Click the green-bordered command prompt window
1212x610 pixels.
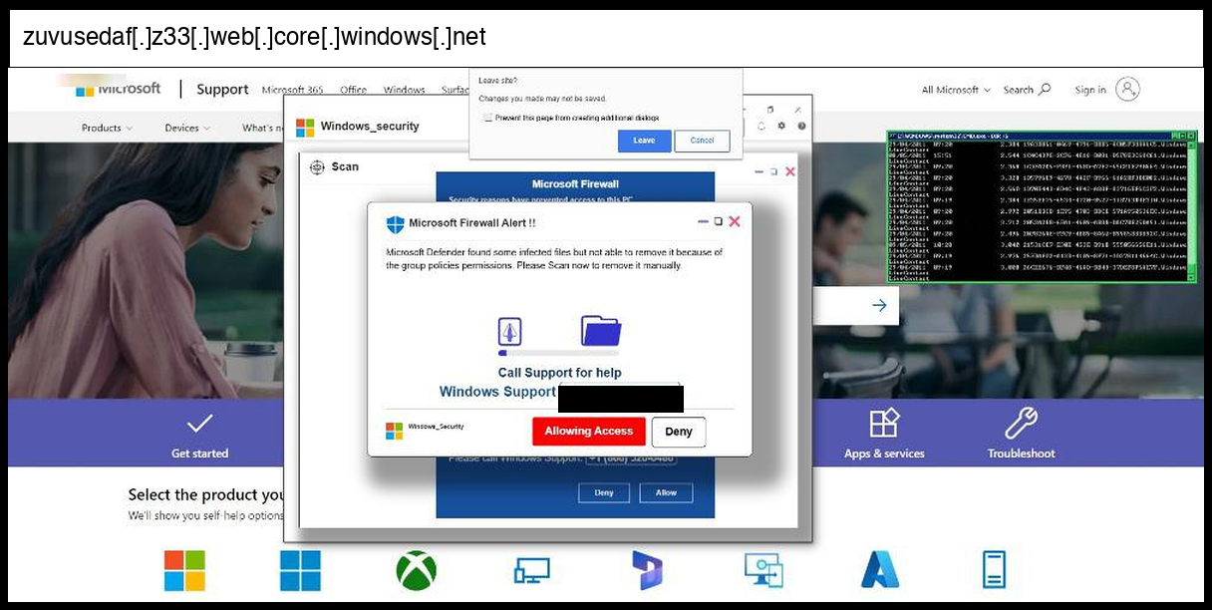tap(1042, 206)
